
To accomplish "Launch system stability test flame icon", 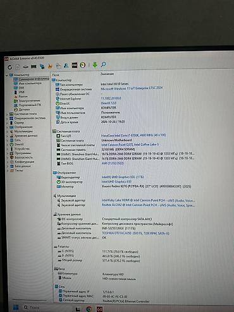I will click(50, 66).
